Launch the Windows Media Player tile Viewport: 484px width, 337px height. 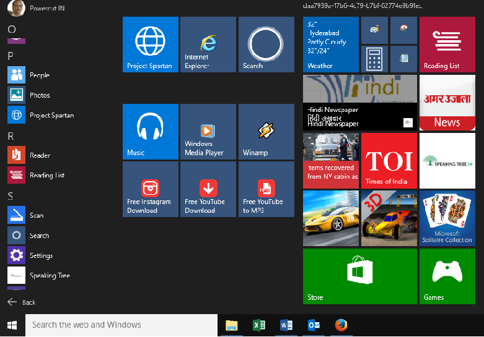click(x=208, y=132)
